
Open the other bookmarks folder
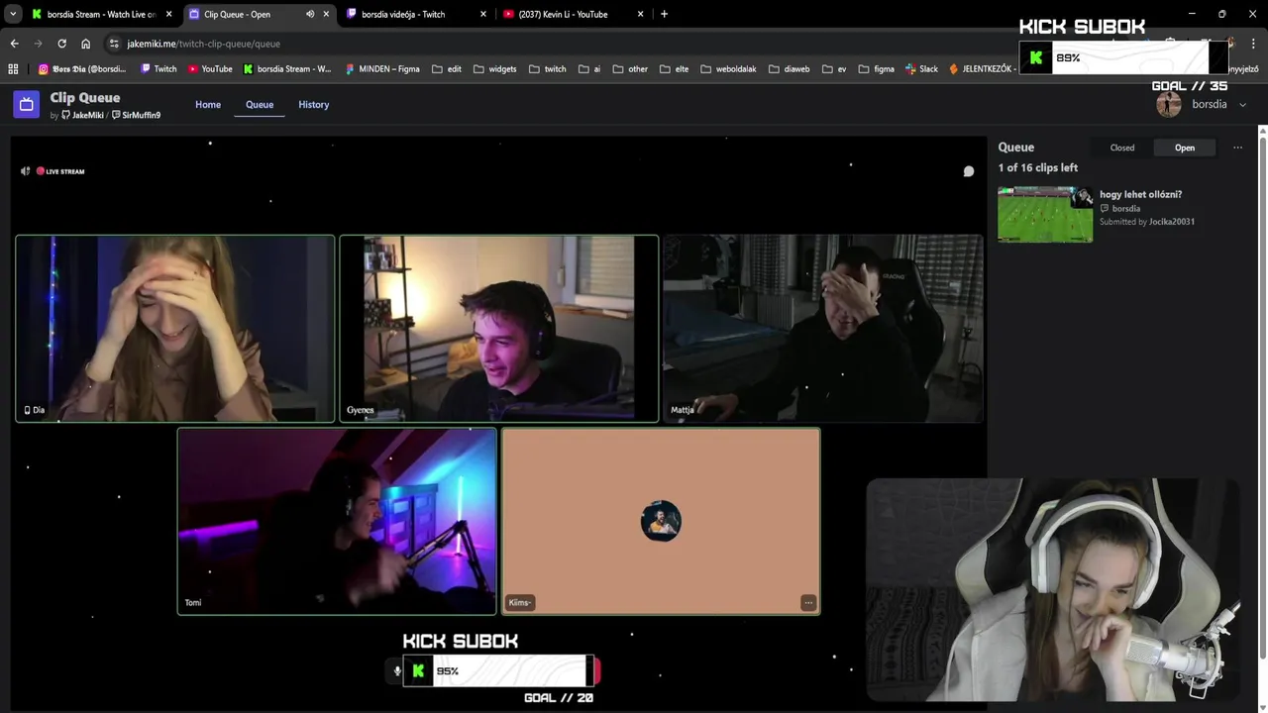click(630, 69)
